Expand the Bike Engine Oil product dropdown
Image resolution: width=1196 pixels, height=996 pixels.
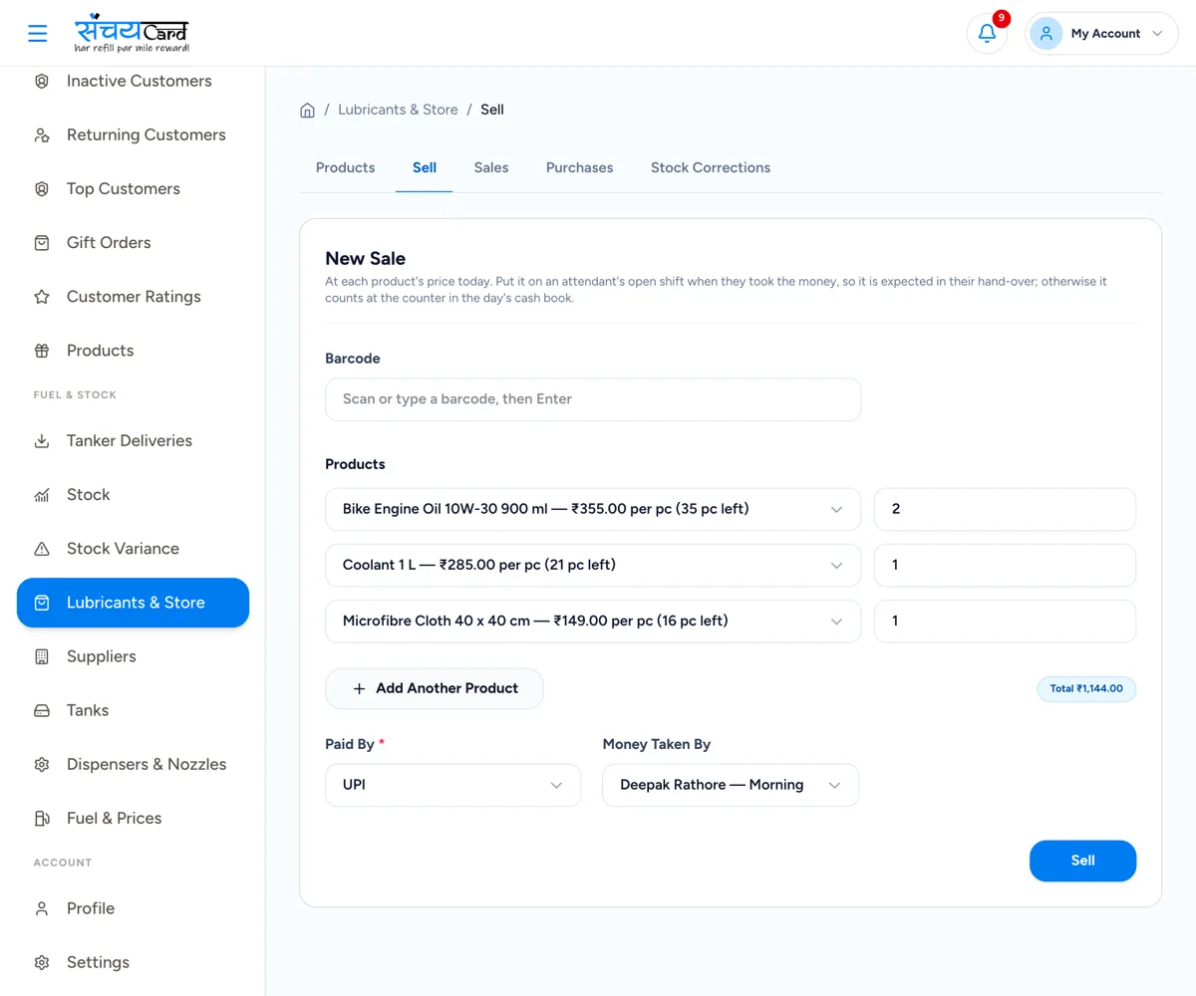point(593,509)
